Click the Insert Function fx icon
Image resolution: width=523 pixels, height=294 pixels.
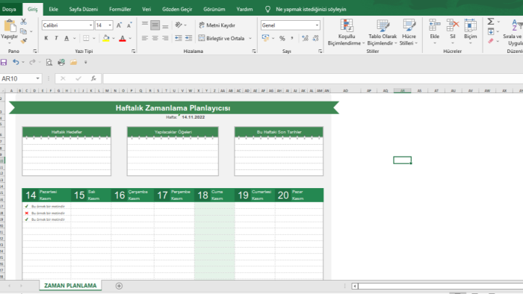pos(93,78)
